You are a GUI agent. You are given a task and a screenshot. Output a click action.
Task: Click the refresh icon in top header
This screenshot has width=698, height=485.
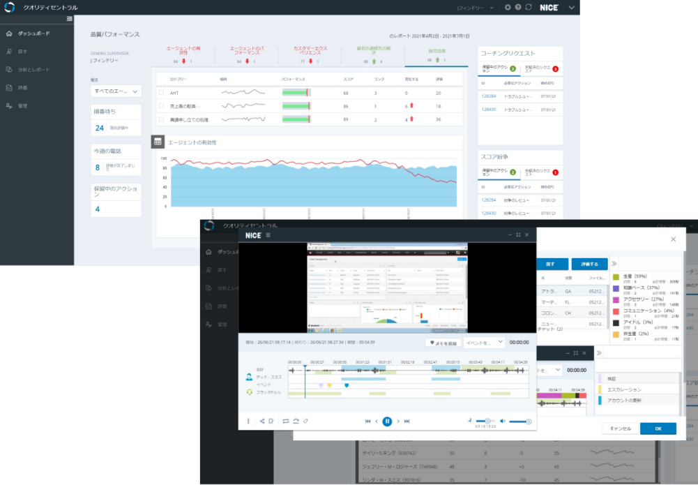pos(529,7)
